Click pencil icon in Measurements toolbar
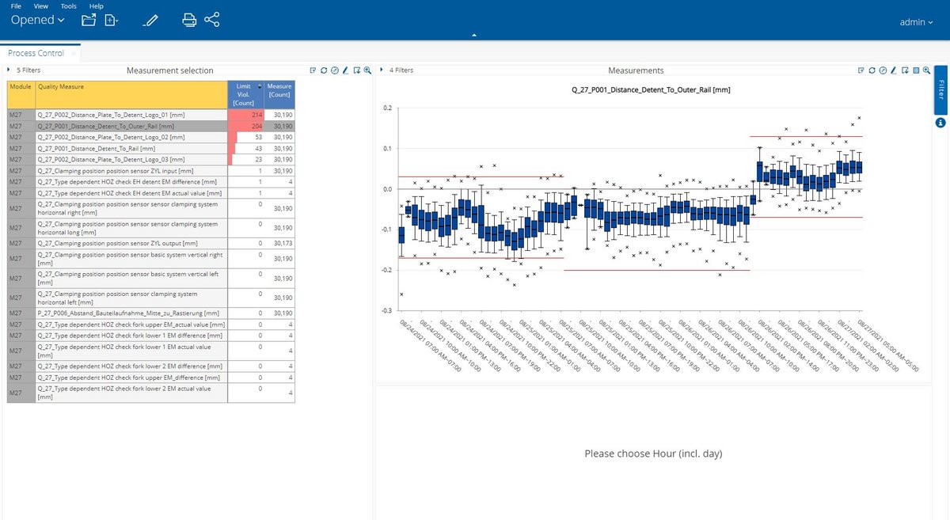Viewport: 950px width, 520px height. [x=893, y=70]
